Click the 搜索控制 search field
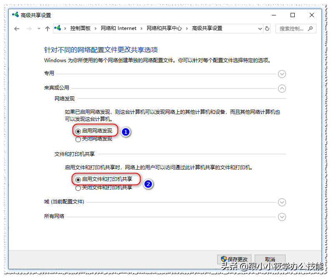The height and width of the screenshot is (278, 331). pos(296,28)
